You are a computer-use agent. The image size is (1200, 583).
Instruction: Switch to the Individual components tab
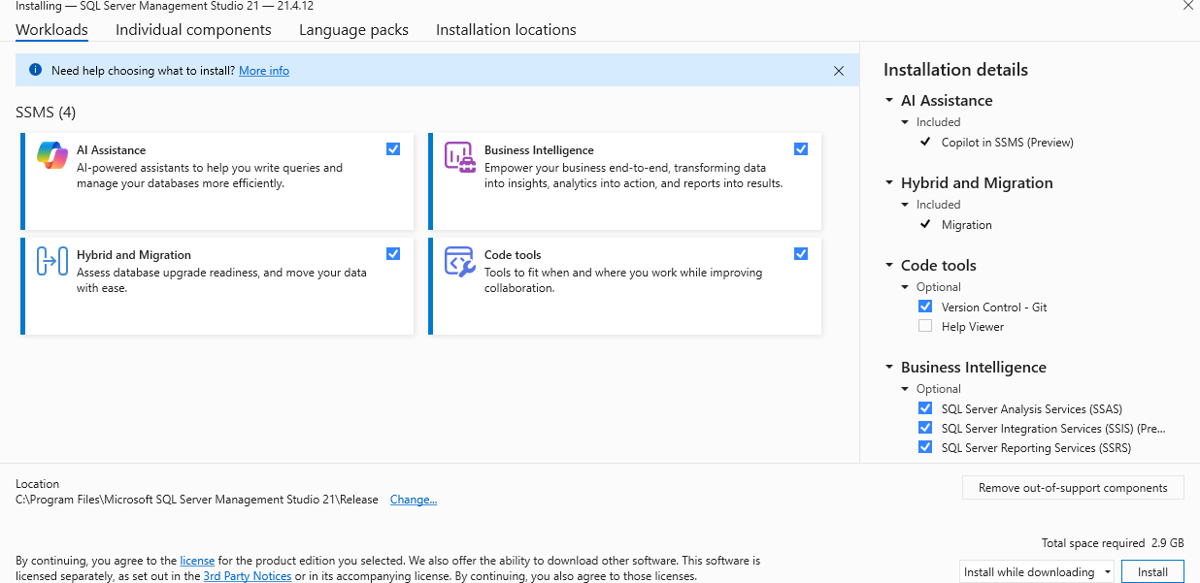tap(193, 30)
